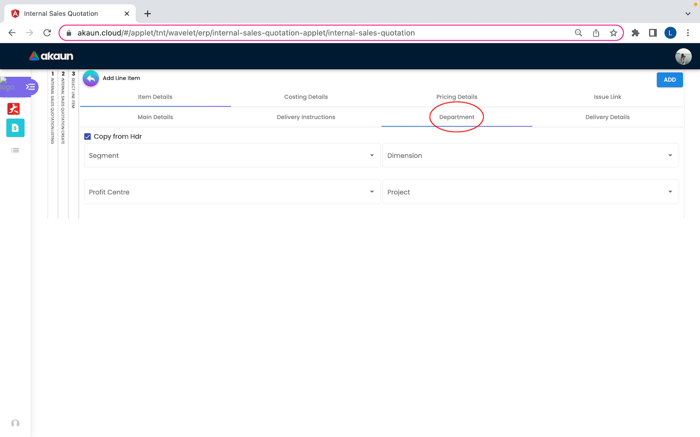Expand the Profit Centre dropdown
This screenshot has height=437, width=700.
[232, 192]
